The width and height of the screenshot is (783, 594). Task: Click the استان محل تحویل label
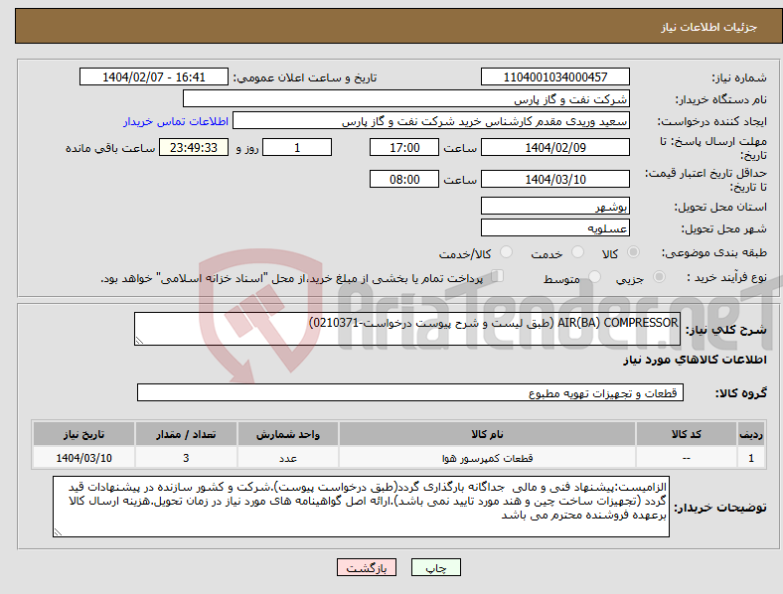coord(720,207)
